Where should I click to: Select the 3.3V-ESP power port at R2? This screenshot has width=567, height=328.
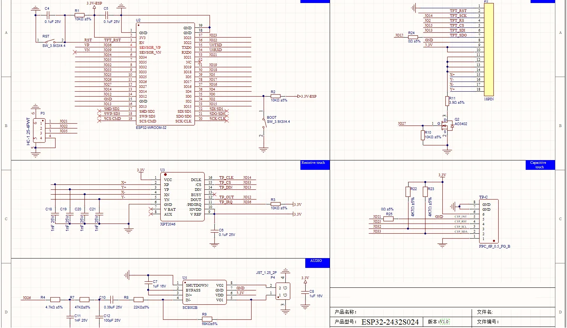pos(307,96)
